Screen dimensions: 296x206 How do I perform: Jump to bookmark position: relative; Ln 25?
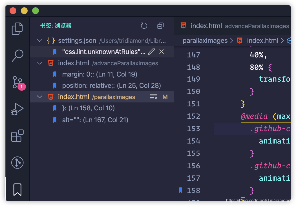102,86
